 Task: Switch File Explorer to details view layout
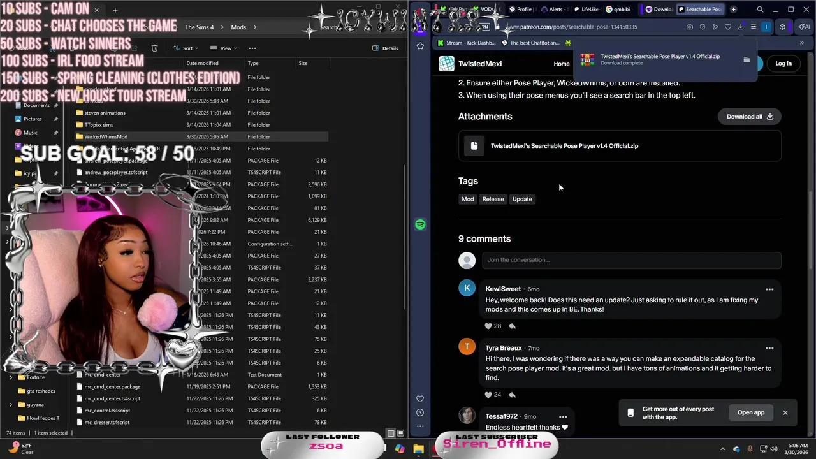pos(391,433)
